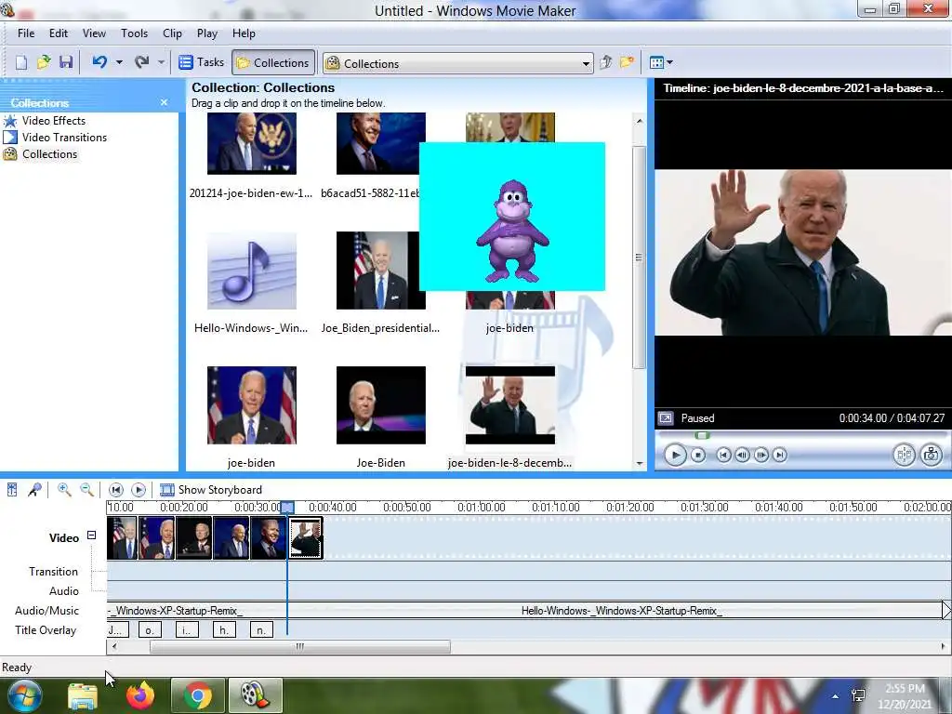Click the timeline horizontal scrollbar thumb

[300, 647]
